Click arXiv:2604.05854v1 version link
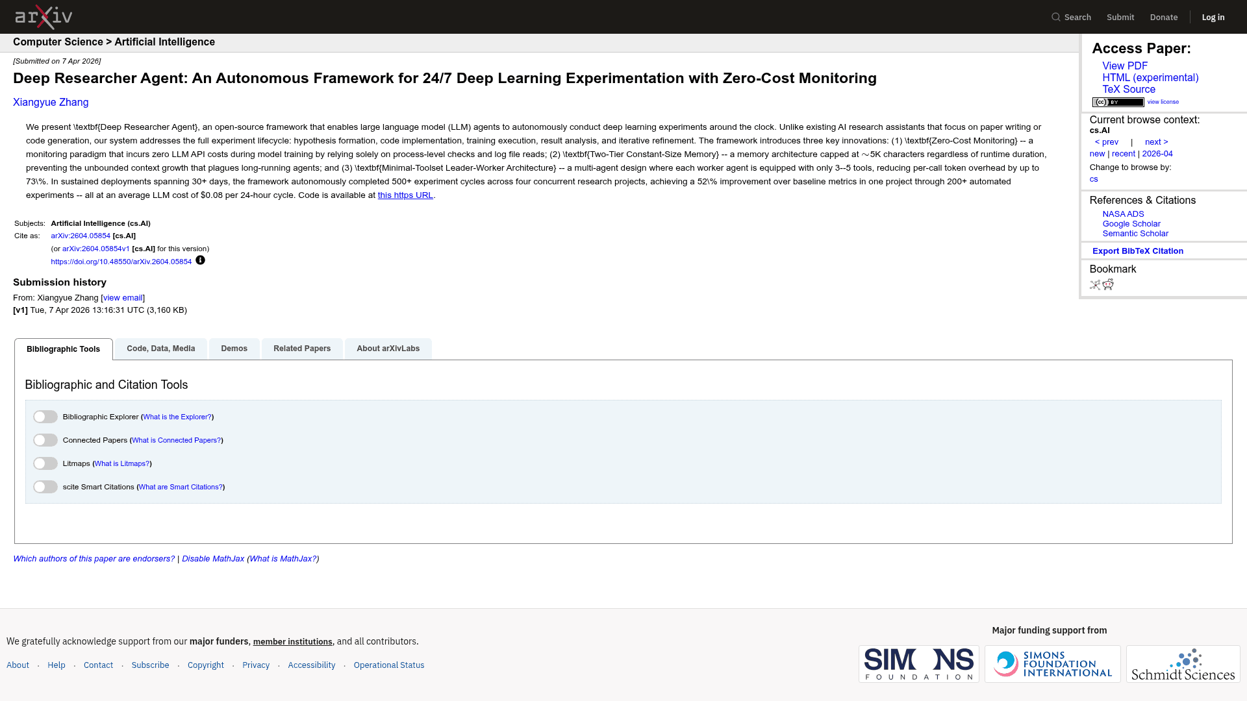1247x701 pixels. click(x=96, y=249)
